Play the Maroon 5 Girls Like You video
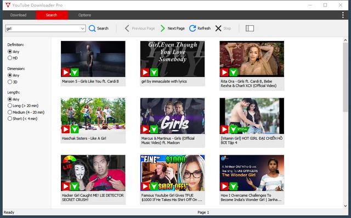The image size is (351, 218). pyautogui.click(x=66, y=72)
